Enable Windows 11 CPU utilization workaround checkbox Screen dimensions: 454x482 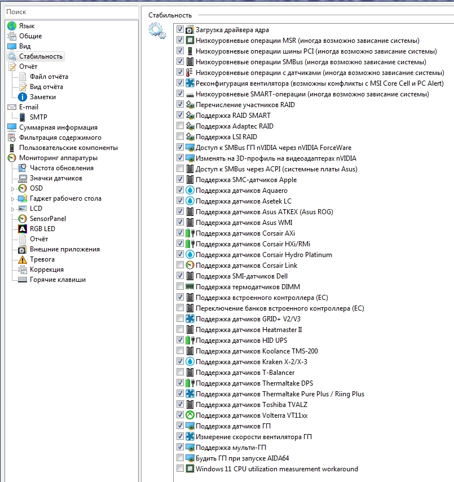[180, 468]
